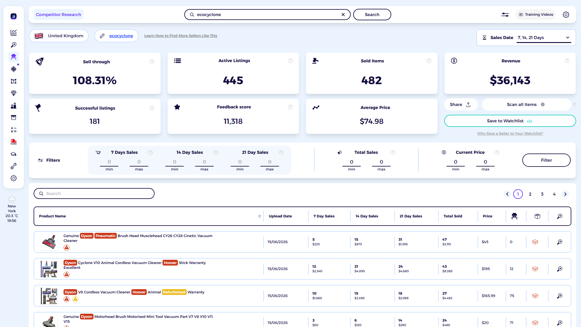Click the Share button
Image resolution: width=581 pixels, height=327 pixels.
pos(461,104)
